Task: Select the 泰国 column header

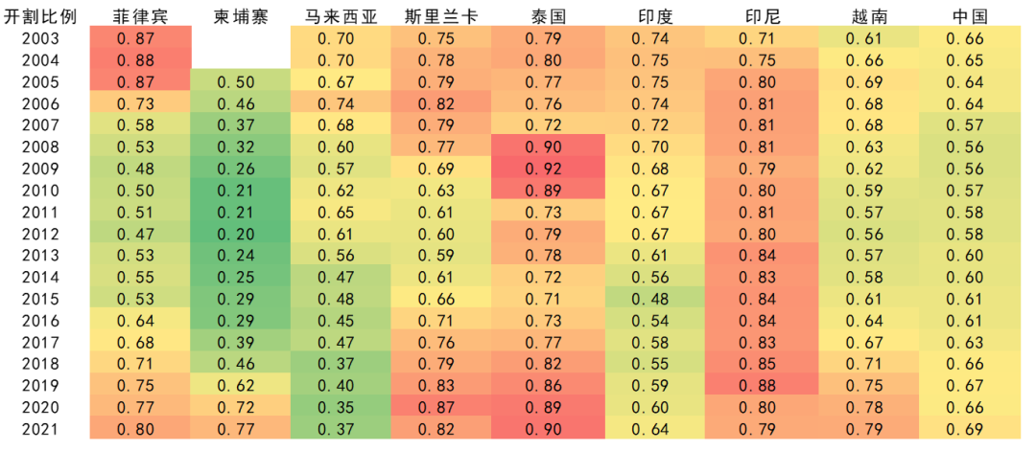Action: tap(548, 17)
